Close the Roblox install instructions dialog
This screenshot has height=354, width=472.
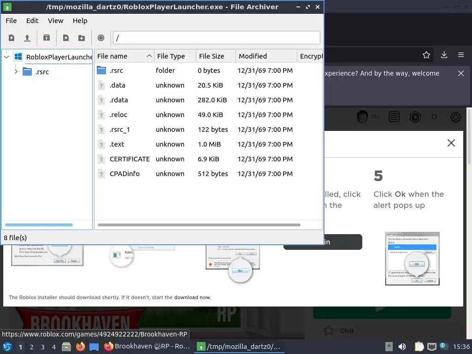(x=451, y=143)
